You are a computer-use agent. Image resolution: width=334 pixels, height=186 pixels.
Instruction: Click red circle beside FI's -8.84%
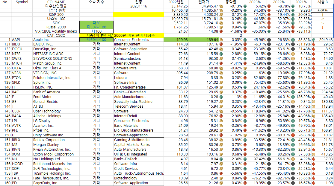coord(293,87)
